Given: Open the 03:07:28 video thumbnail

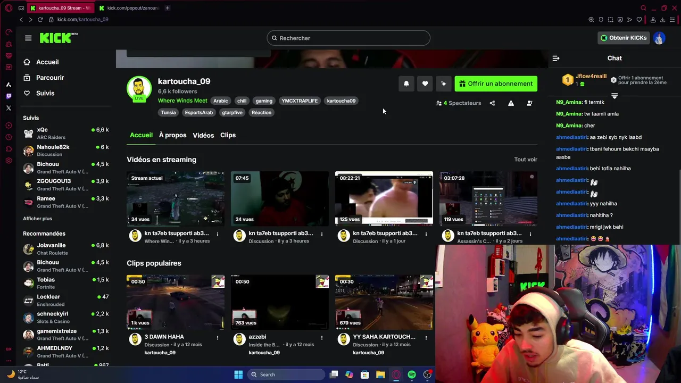Looking at the screenshot, I should 488,198.
